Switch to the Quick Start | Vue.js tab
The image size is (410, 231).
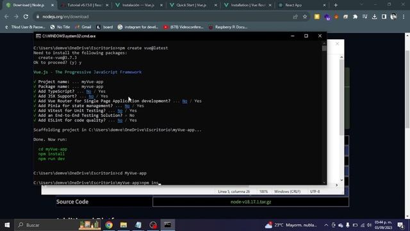191,5
